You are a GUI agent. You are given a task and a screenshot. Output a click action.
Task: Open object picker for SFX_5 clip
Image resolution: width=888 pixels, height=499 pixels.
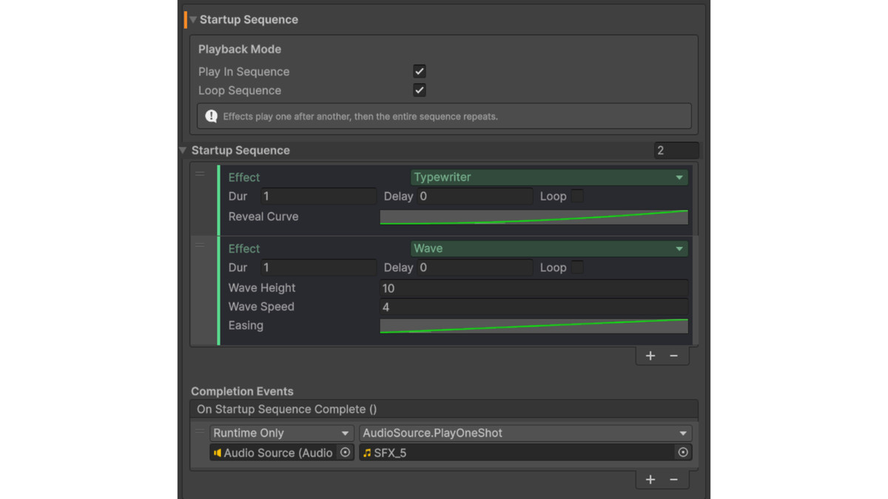coord(683,452)
